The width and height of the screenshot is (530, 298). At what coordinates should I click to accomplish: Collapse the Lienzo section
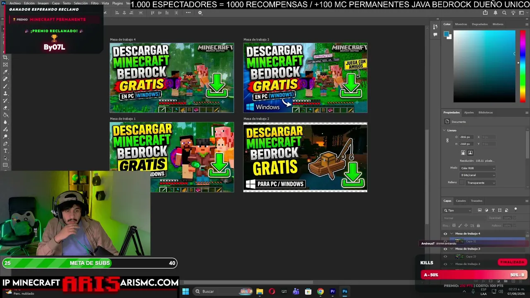coord(444,130)
